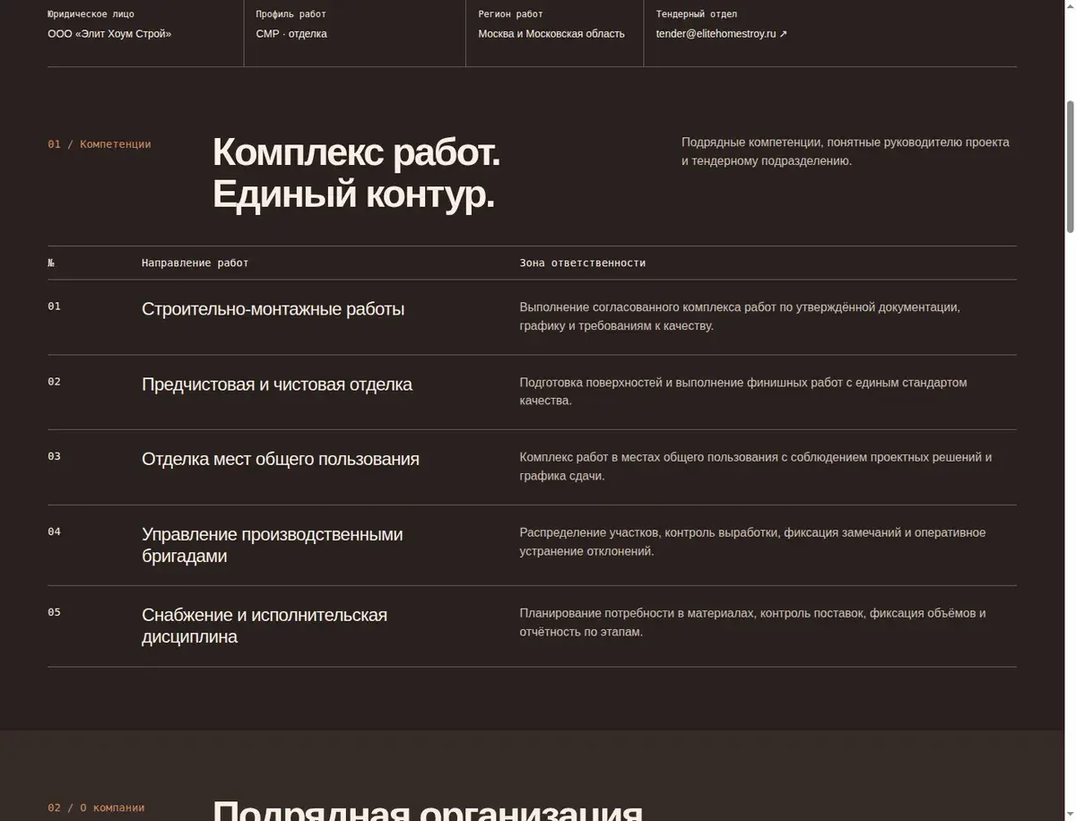Click the description starting Планирование потребности
Screen dimensions: 1076x821
[752, 622]
